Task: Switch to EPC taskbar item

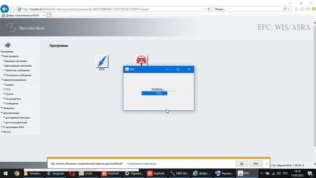Action: click(247, 174)
